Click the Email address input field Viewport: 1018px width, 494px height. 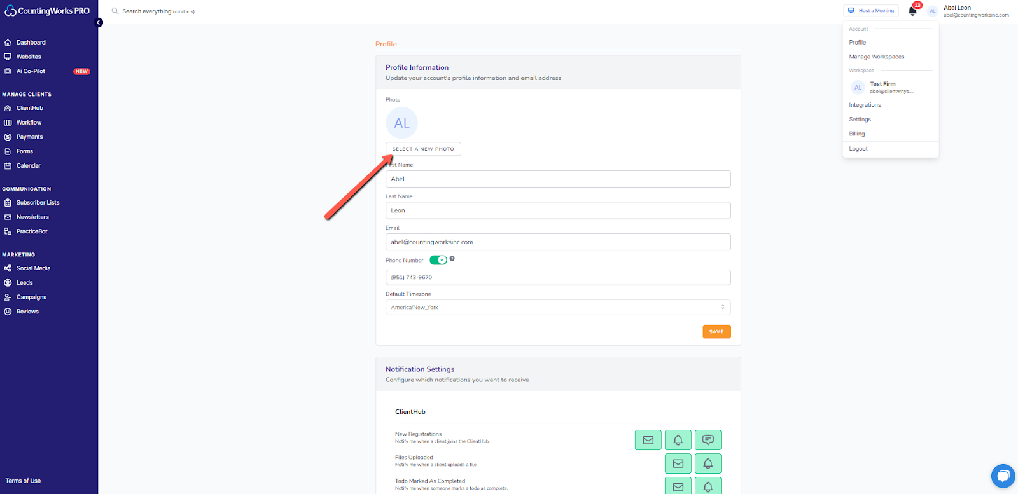click(558, 242)
